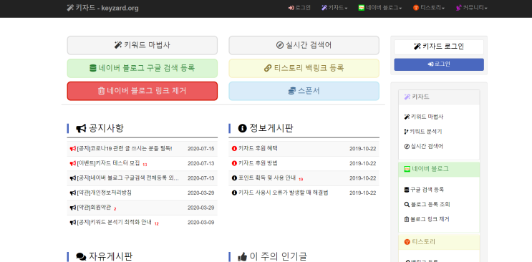
Task: Expand the 티스토리 navbar dropdown
Action: (429, 8)
